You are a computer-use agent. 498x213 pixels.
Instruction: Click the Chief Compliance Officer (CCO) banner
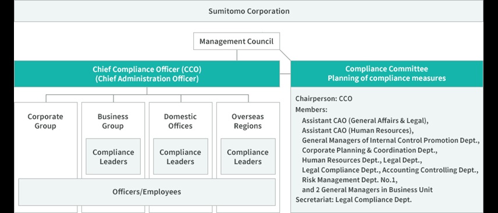tap(147, 74)
